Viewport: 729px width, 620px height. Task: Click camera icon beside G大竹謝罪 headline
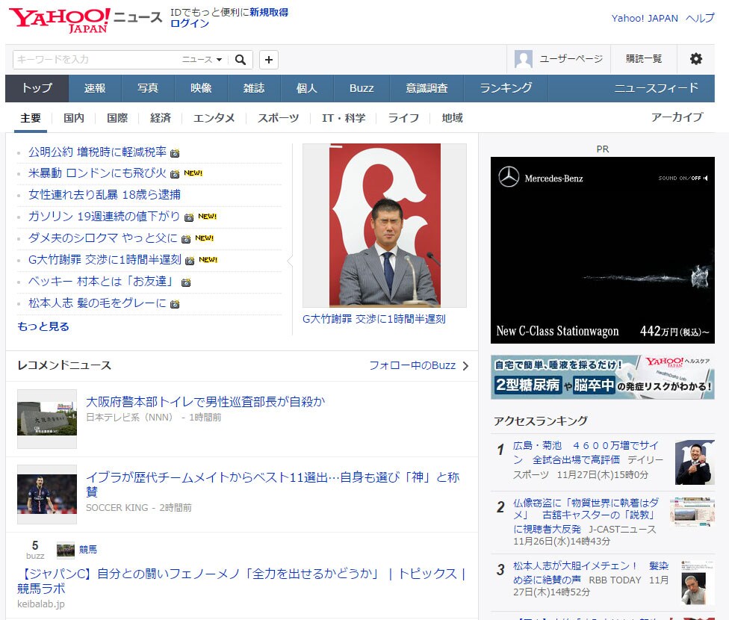coord(190,261)
